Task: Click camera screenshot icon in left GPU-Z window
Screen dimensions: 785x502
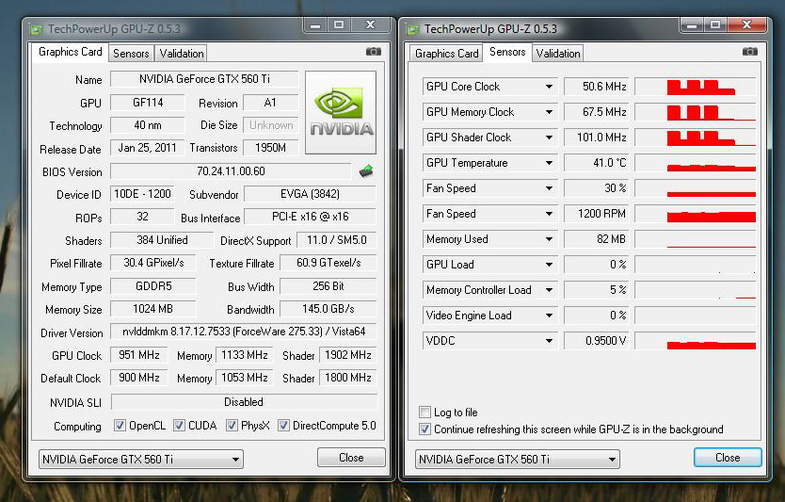Action: coord(374,52)
